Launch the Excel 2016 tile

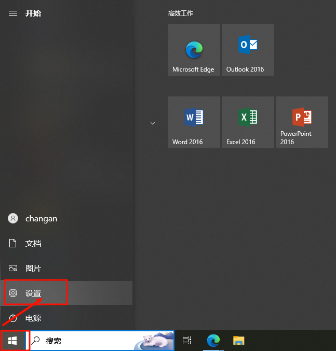(248, 122)
